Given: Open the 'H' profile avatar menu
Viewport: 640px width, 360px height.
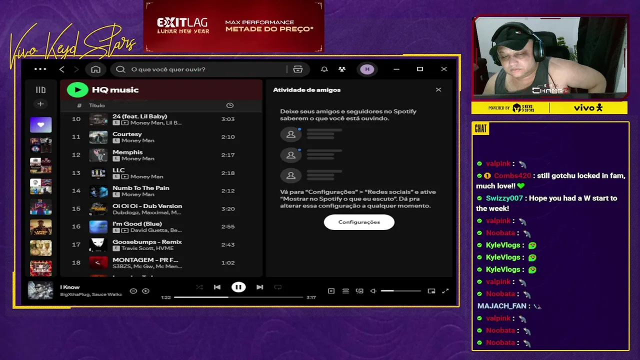Looking at the screenshot, I should [367, 69].
